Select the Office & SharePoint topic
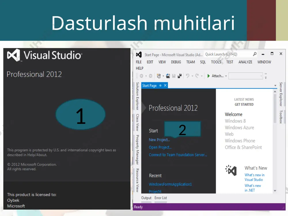Viewport: 288px width, 216px height. 243,147
